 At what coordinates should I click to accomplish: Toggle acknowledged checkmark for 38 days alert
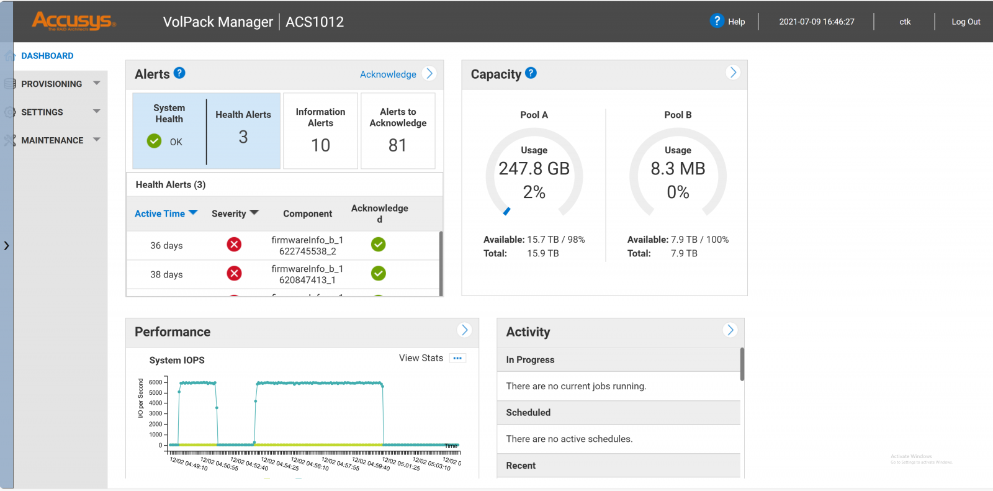point(378,273)
